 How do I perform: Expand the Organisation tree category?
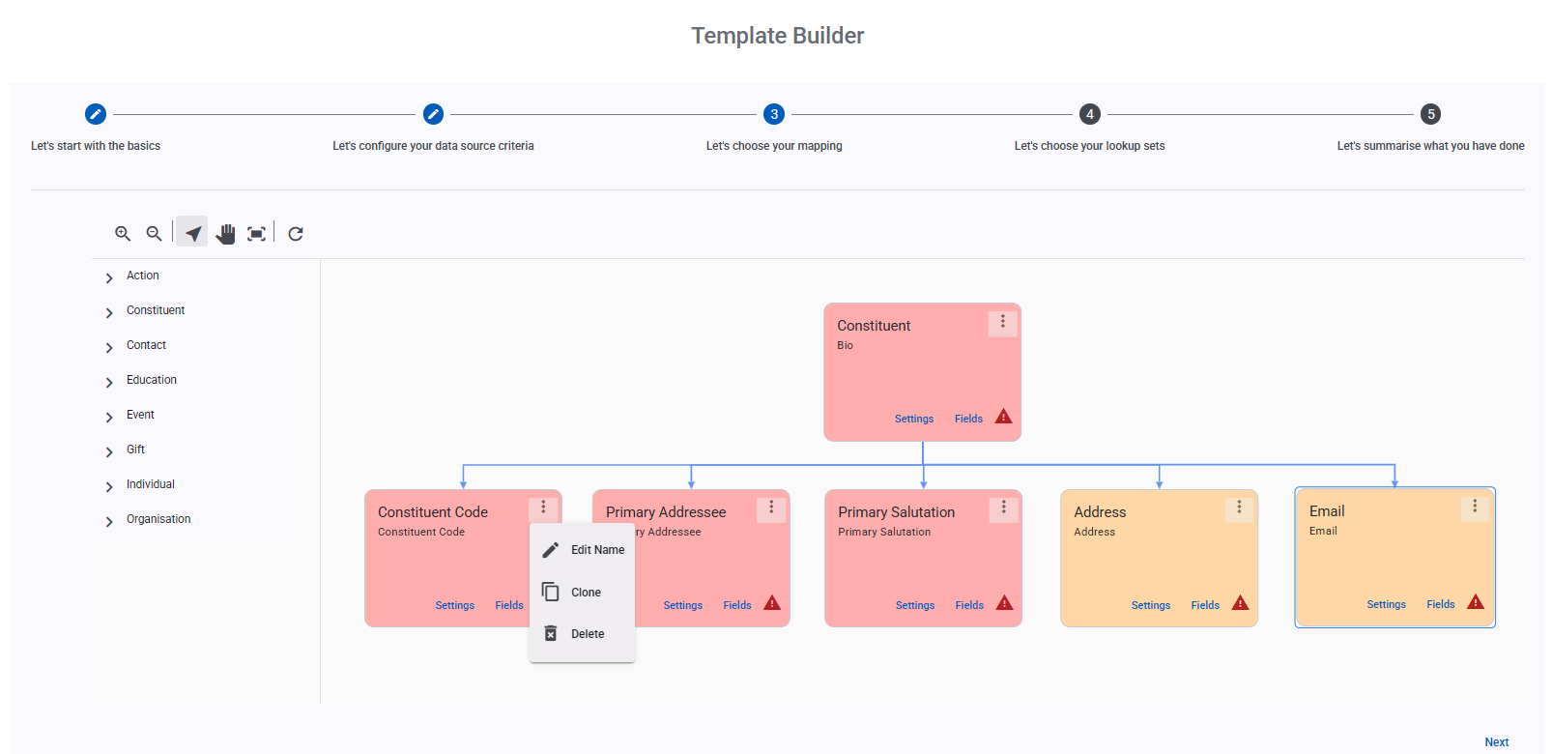(x=109, y=521)
